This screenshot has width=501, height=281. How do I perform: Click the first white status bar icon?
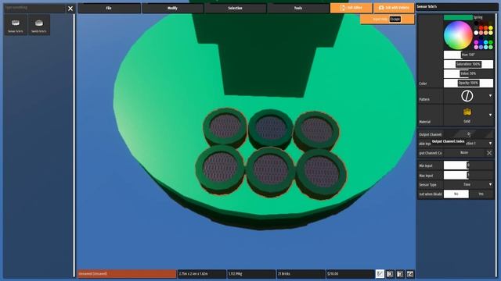tap(380, 274)
